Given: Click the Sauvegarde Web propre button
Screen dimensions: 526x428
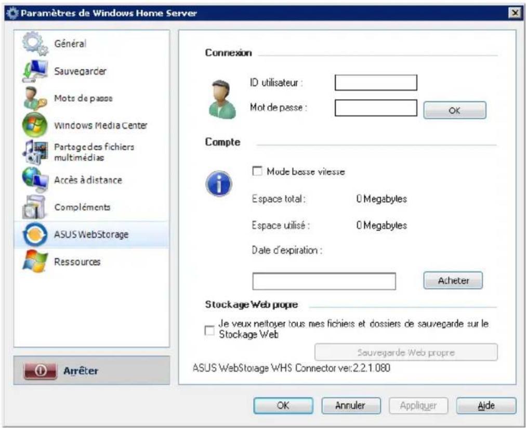Looking at the screenshot, I should coord(406,352).
